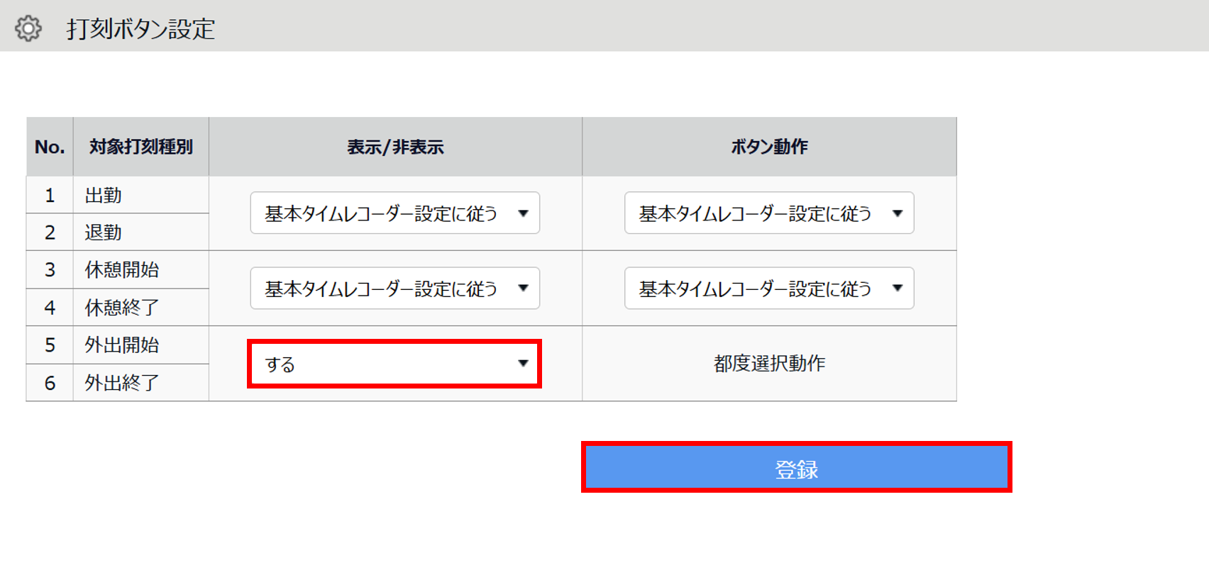Screen dimensions: 1209x570
Task: Select the 出勤 row label
Action: coord(104,195)
